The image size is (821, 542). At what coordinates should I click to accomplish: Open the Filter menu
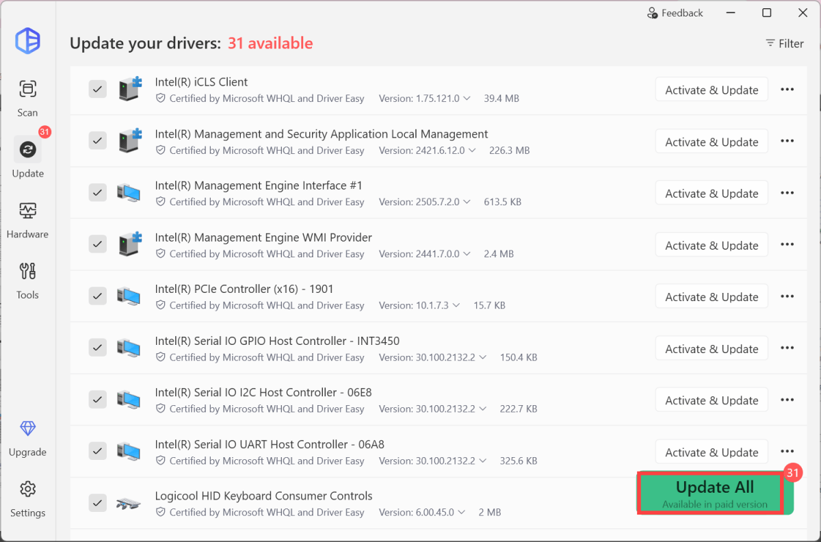click(x=784, y=44)
